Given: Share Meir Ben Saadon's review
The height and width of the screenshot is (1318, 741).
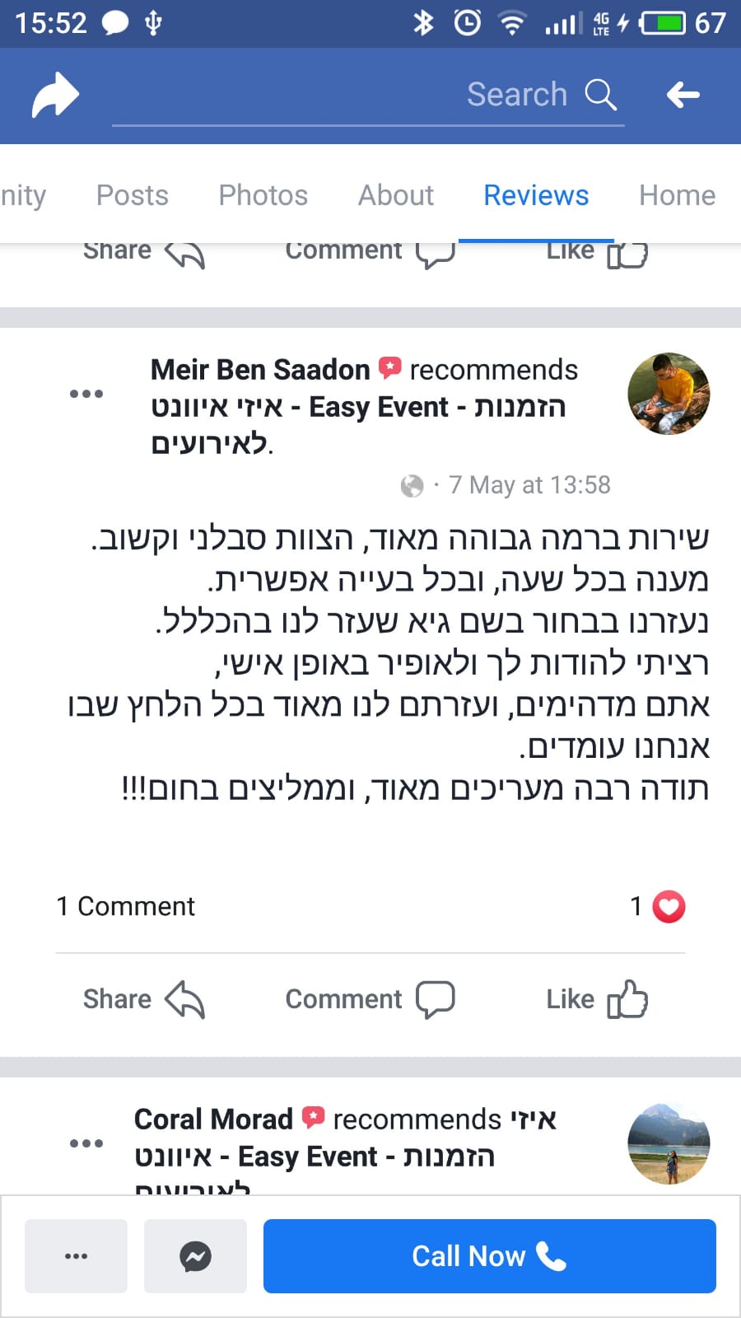Looking at the screenshot, I should pos(143,999).
